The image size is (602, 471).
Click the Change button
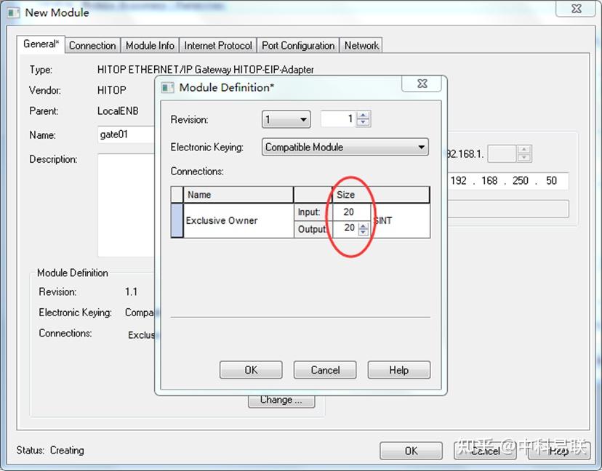[281, 400]
